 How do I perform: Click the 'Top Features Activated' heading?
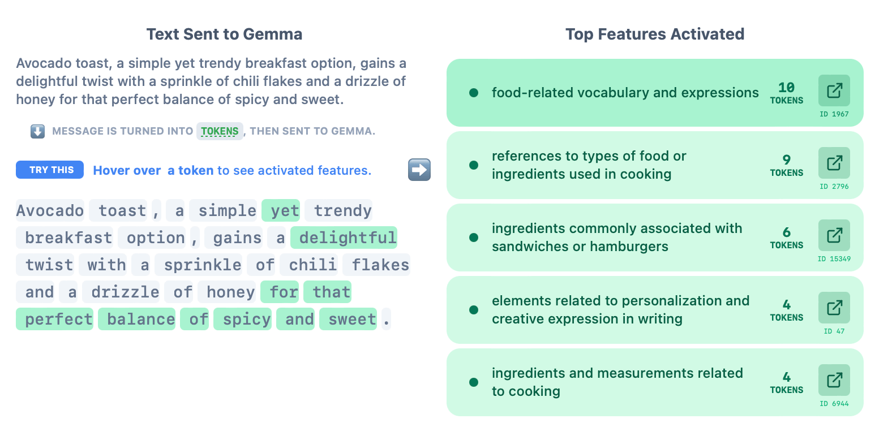coord(655,34)
